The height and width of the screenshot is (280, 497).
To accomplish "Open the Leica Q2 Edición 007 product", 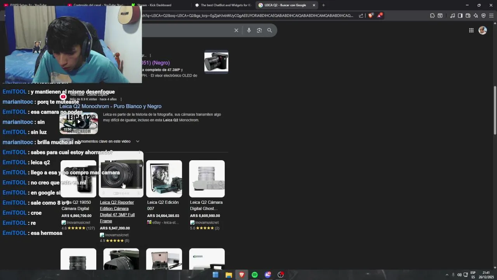I will click(163, 205).
